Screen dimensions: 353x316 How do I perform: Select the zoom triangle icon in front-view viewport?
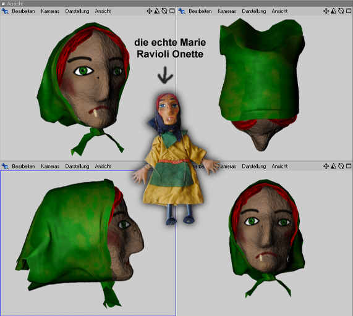(x=334, y=166)
